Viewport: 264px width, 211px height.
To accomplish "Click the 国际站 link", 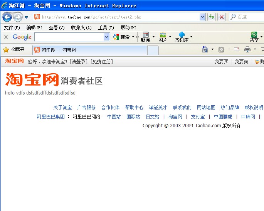I will pos(133,116).
